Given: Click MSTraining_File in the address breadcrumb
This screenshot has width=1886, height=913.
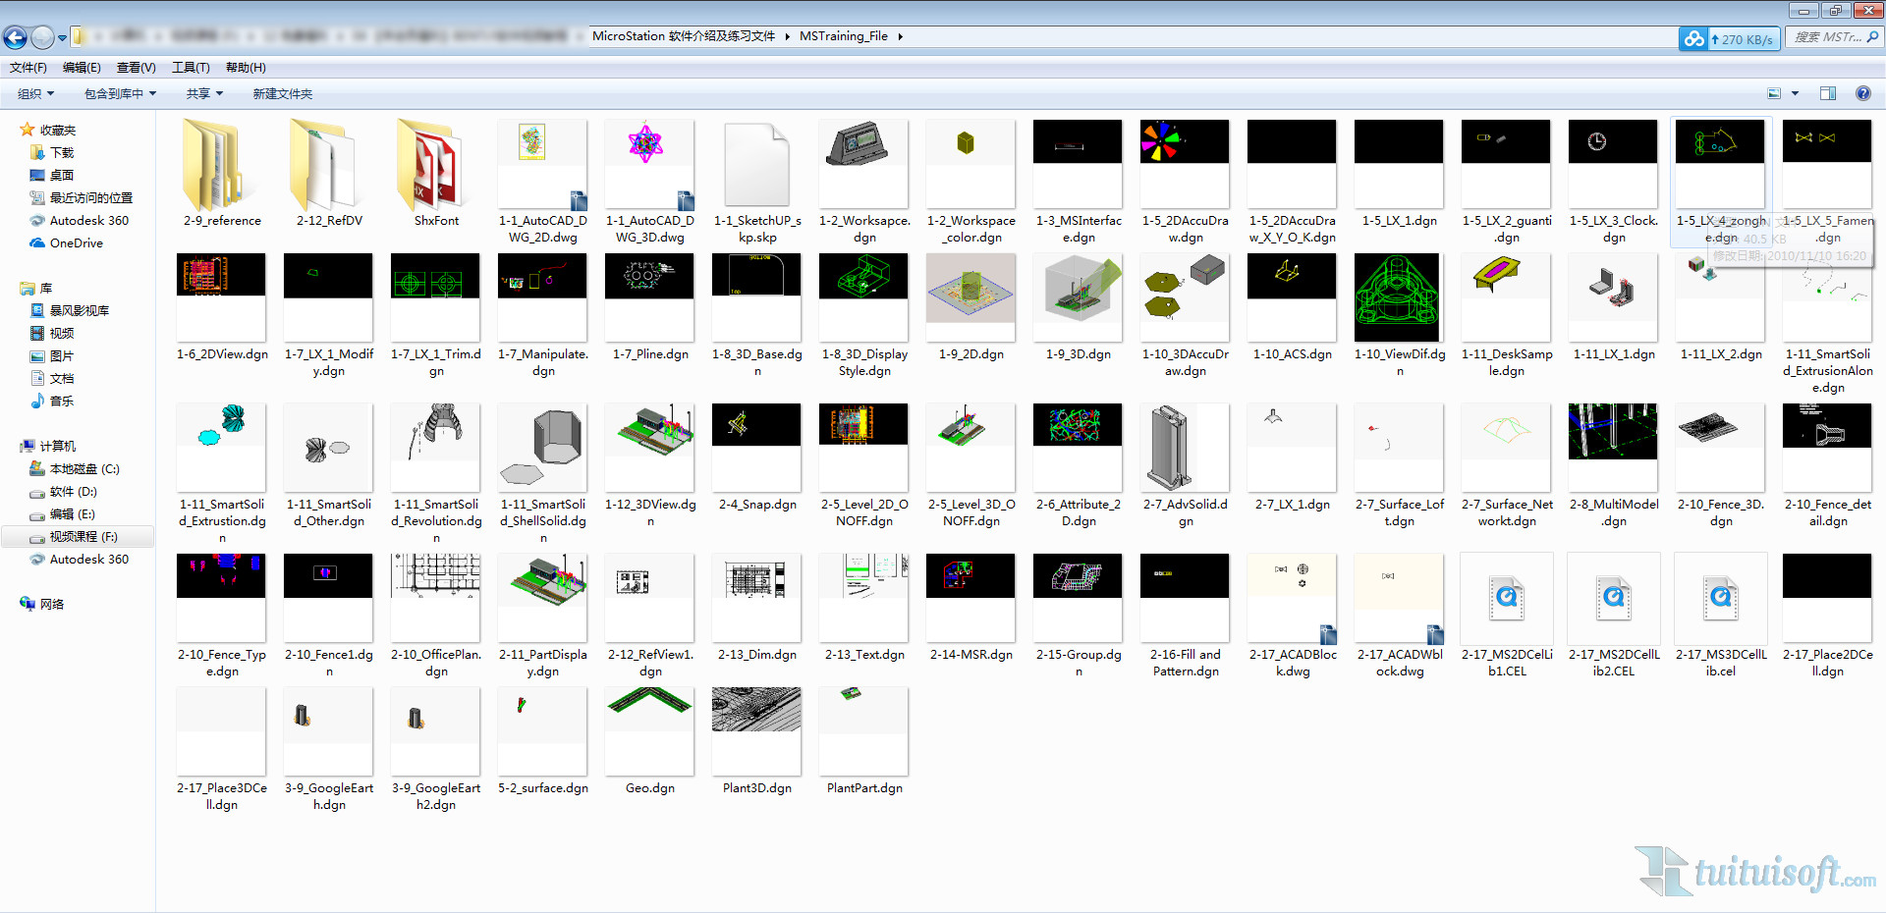Looking at the screenshot, I should (x=843, y=36).
